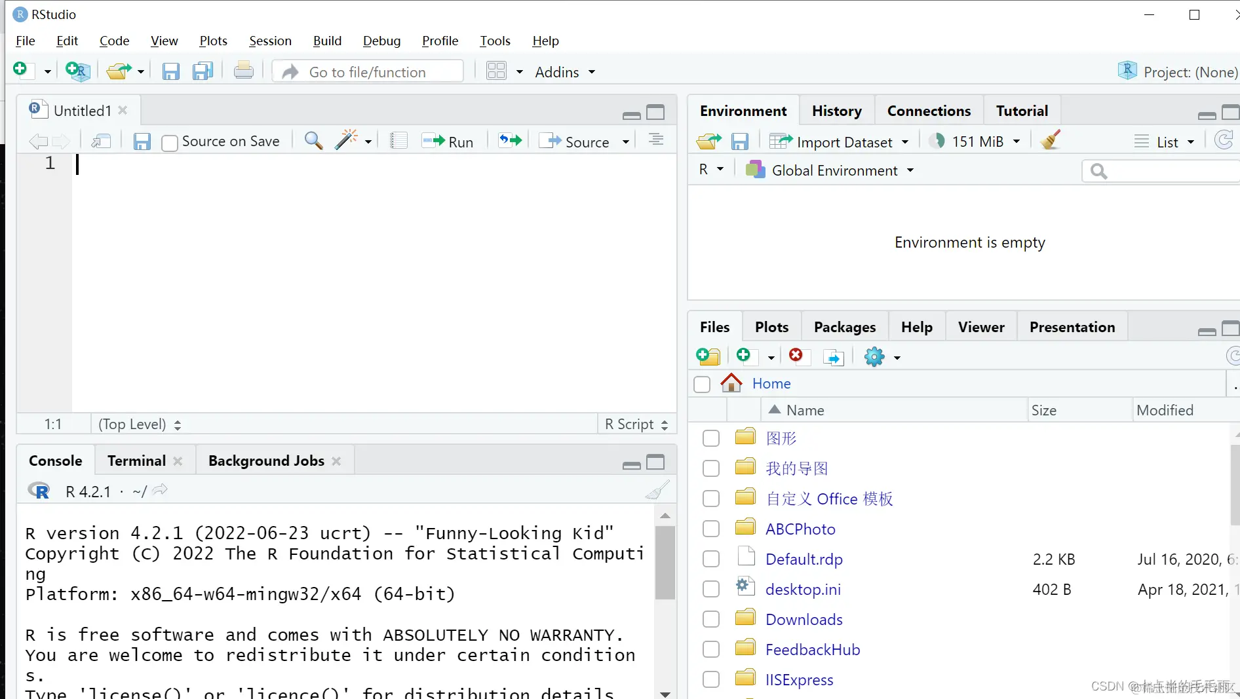
Task: Open the Downloads folder link
Action: [x=804, y=619]
